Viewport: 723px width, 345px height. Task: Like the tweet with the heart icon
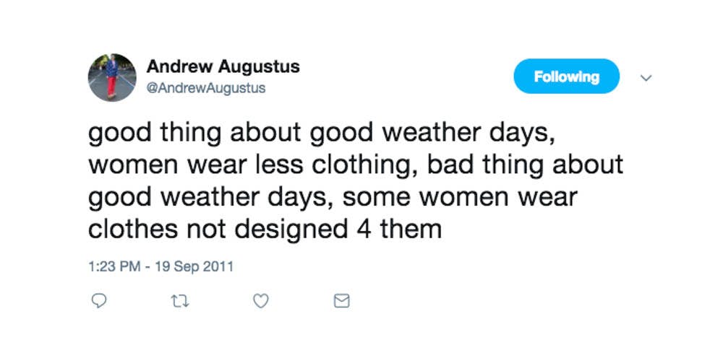(261, 301)
